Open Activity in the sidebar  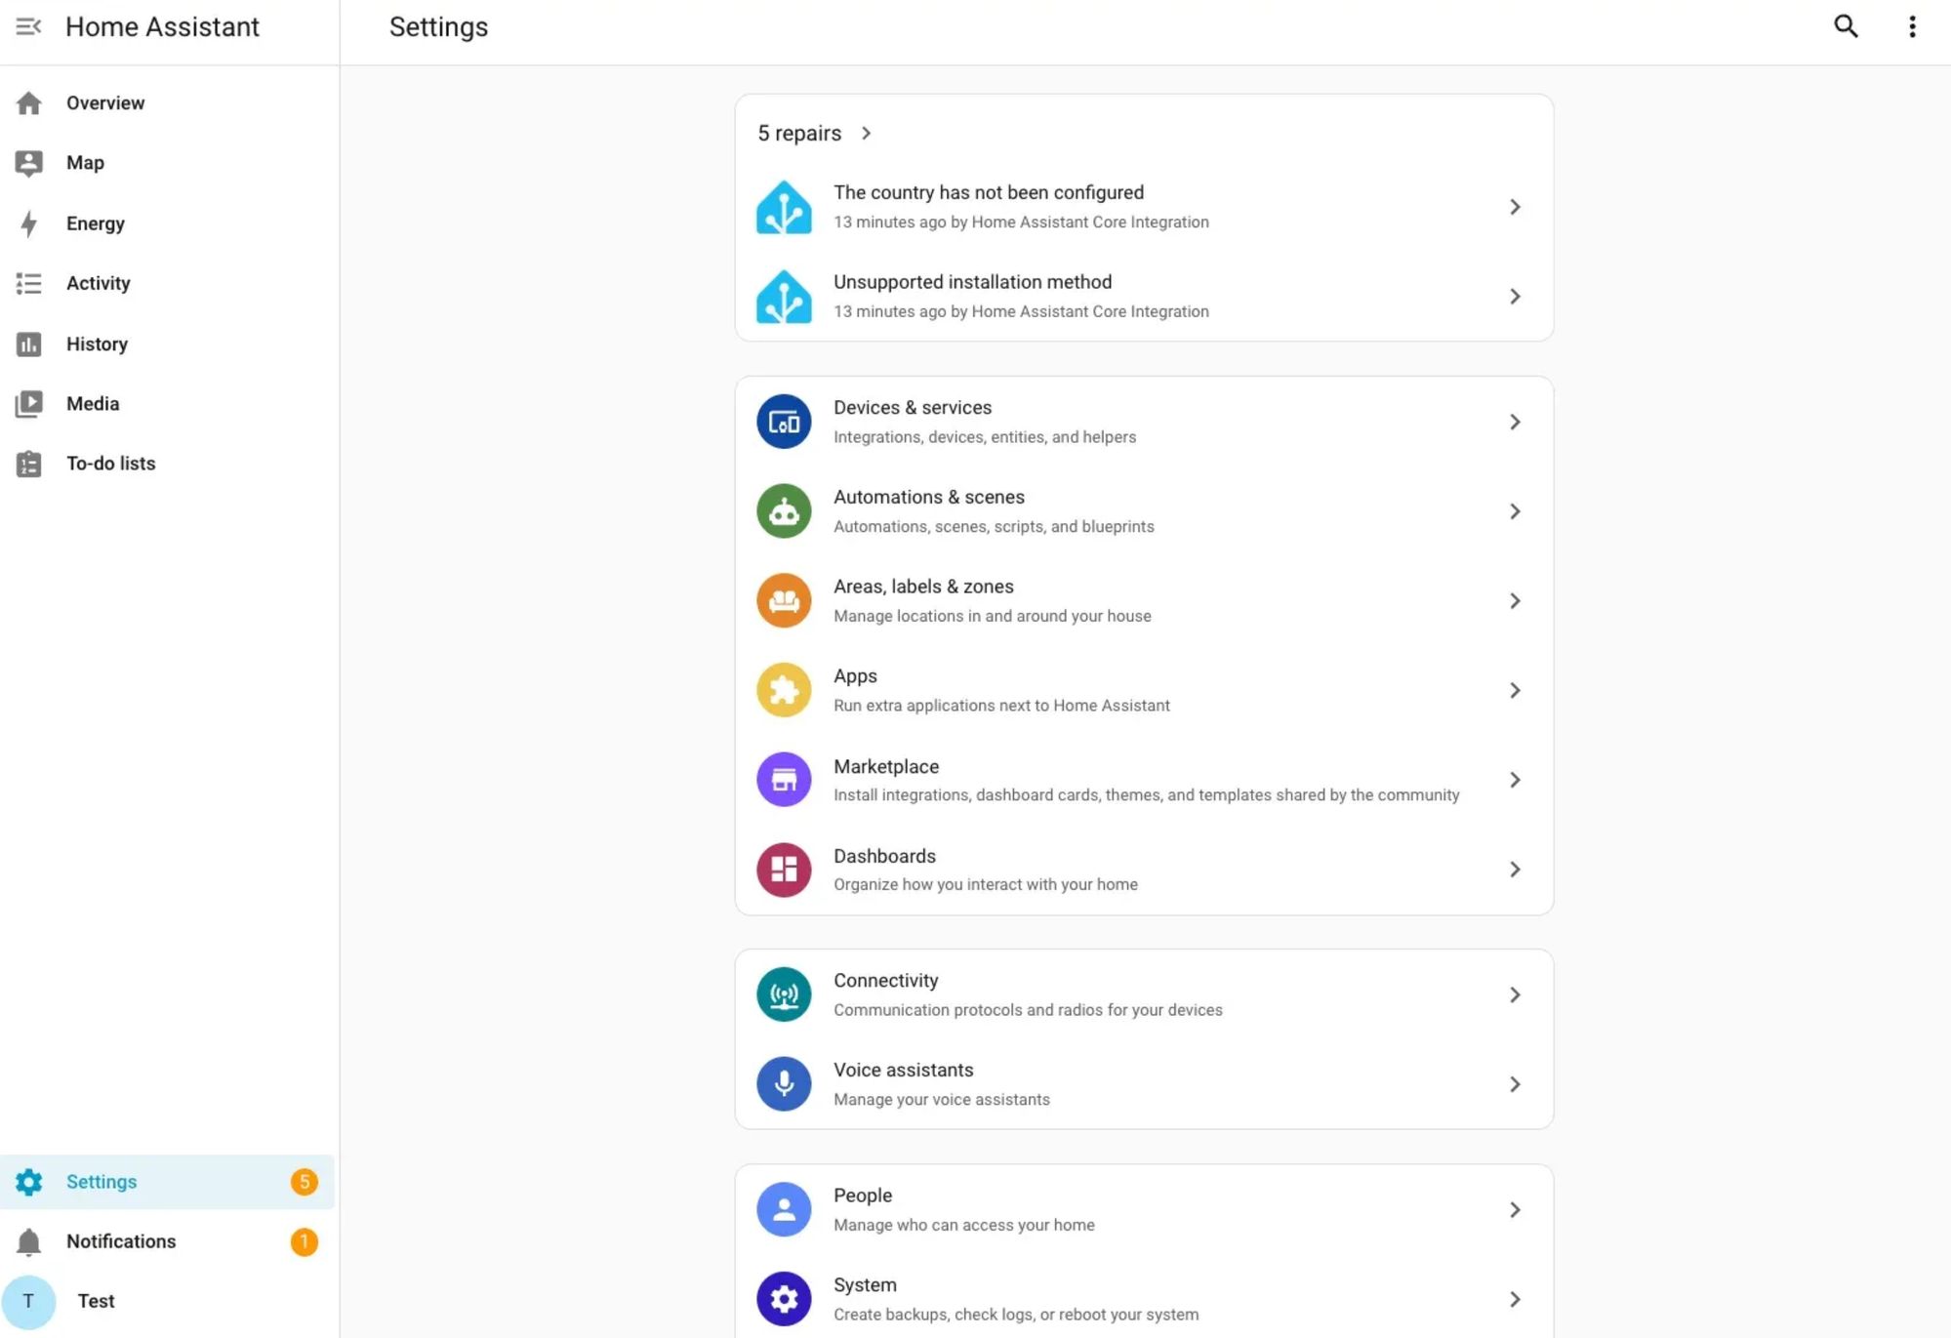tap(168, 283)
